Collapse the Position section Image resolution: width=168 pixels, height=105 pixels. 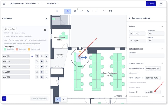(162, 27)
